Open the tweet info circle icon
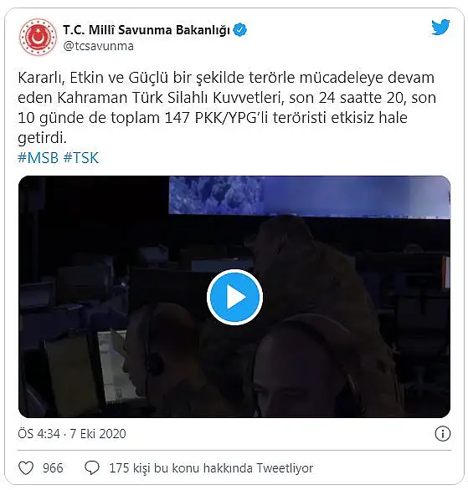Screen dimensions: 468x490 (x=442, y=434)
